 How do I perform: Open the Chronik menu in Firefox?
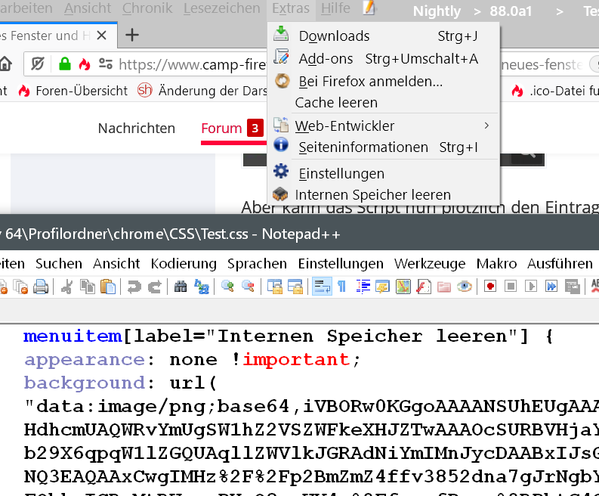click(147, 8)
